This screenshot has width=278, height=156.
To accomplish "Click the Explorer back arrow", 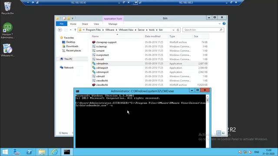I will point(60,30).
